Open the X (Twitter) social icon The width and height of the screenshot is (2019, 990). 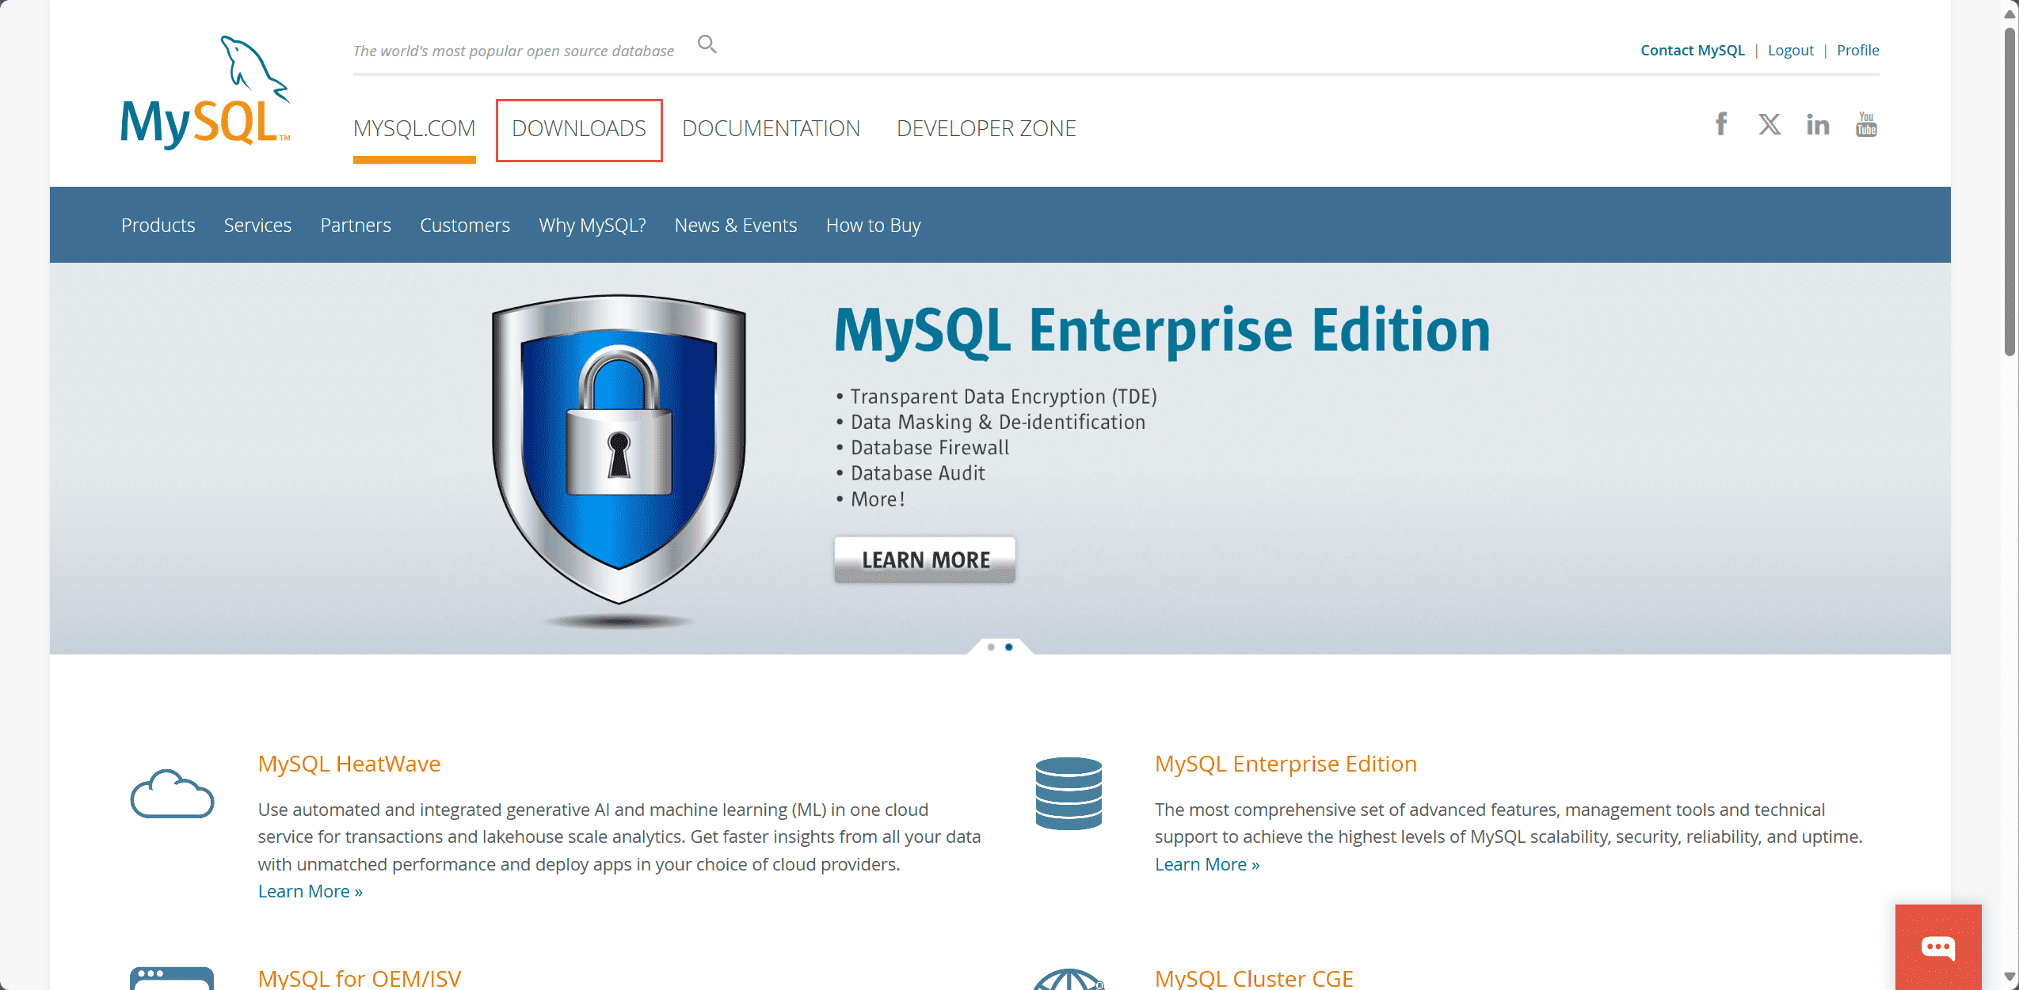click(x=1769, y=124)
